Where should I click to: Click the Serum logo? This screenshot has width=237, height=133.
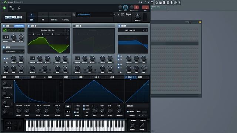[13, 17]
